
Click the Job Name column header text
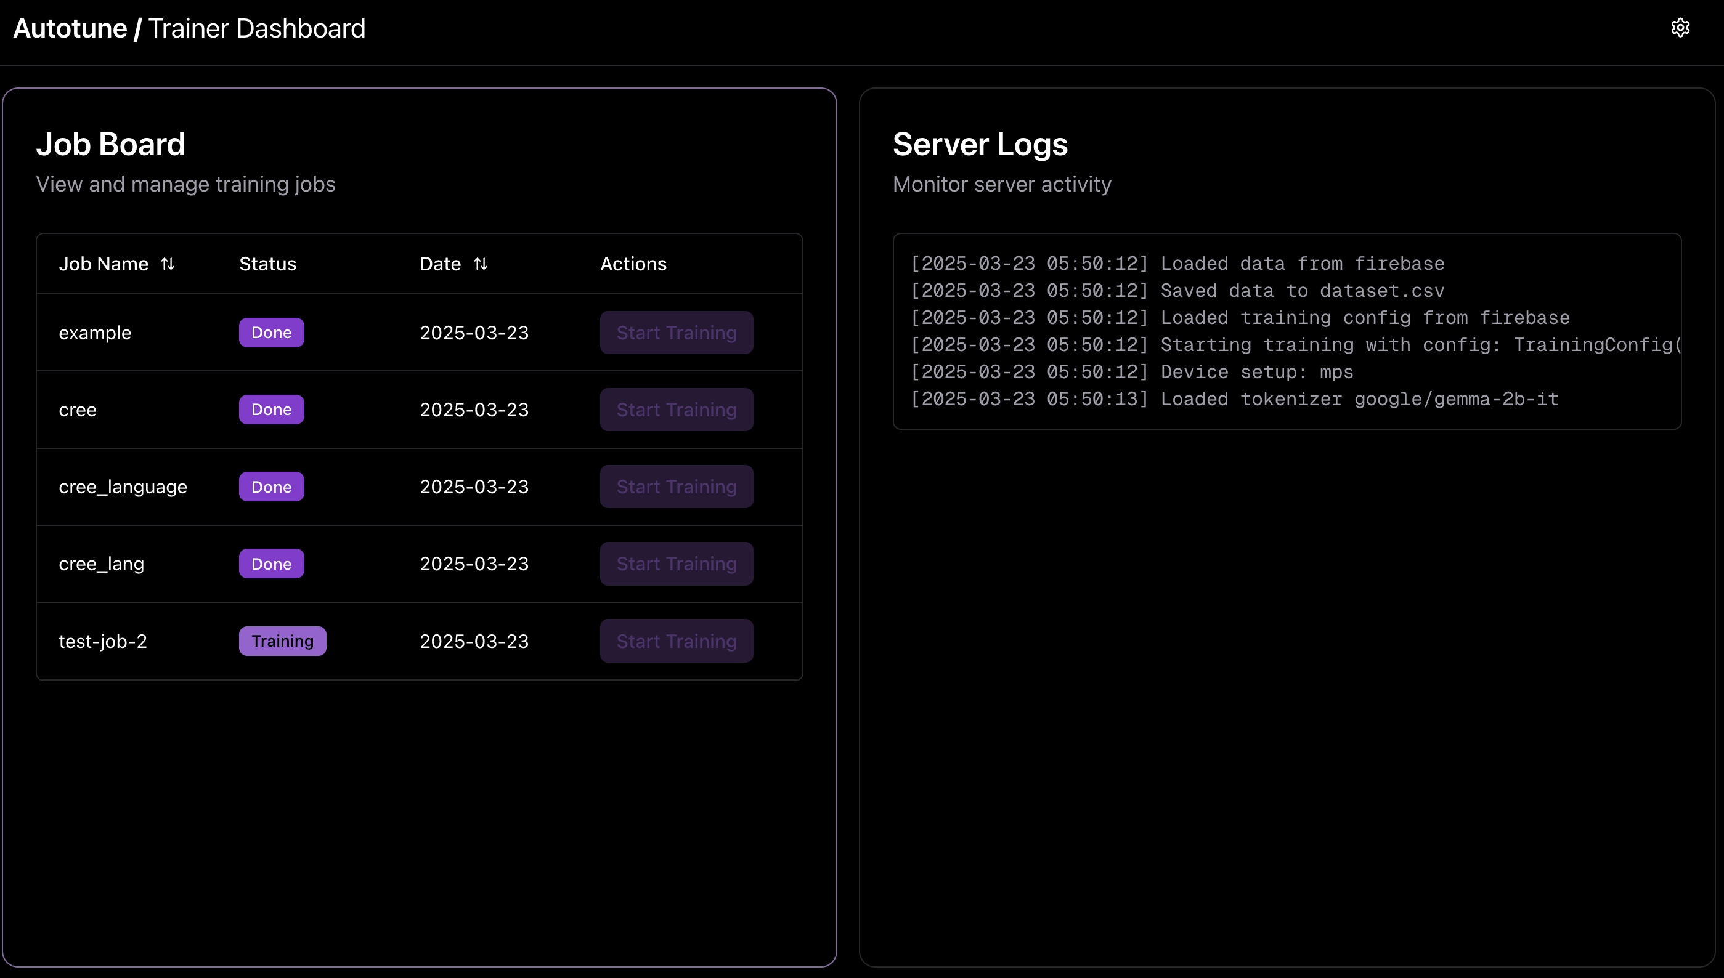[104, 264]
